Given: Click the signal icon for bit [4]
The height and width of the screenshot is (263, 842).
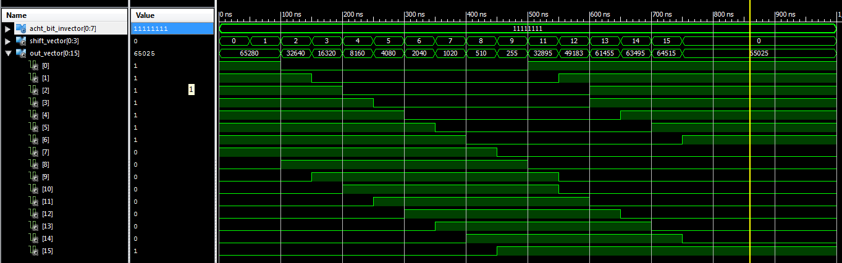Looking at the screenshot, I should tap(34, 115).
